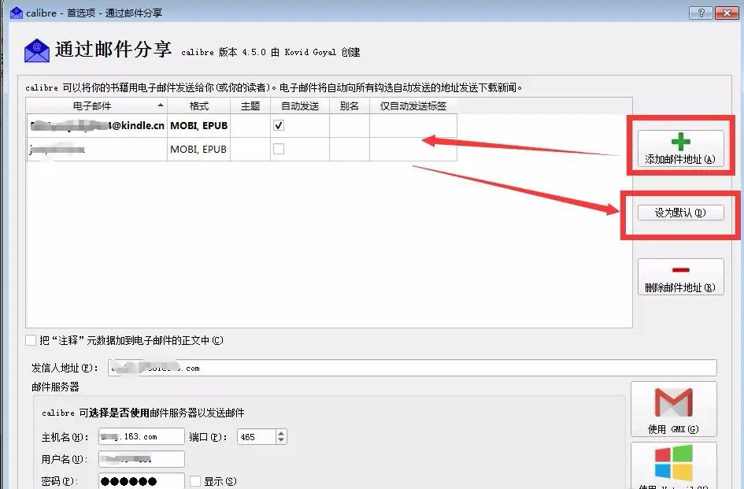Screen dimensions: 744x489
Task: Close the email sharing preferences window
Action: [x=727, y=13]
